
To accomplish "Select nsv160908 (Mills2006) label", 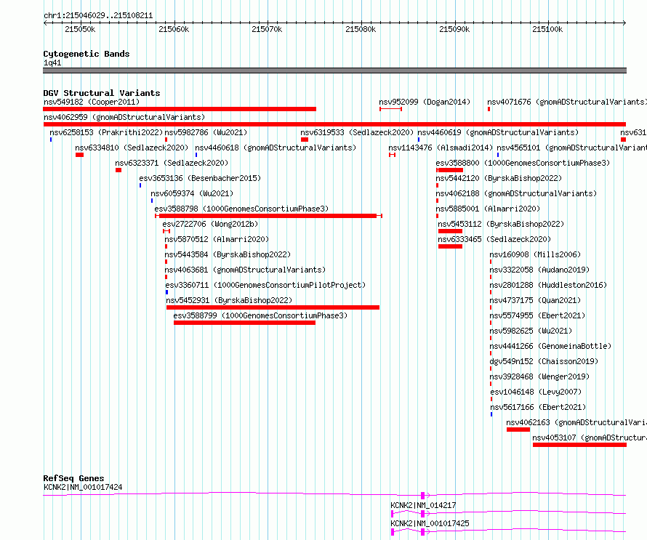I will [535, 254].
